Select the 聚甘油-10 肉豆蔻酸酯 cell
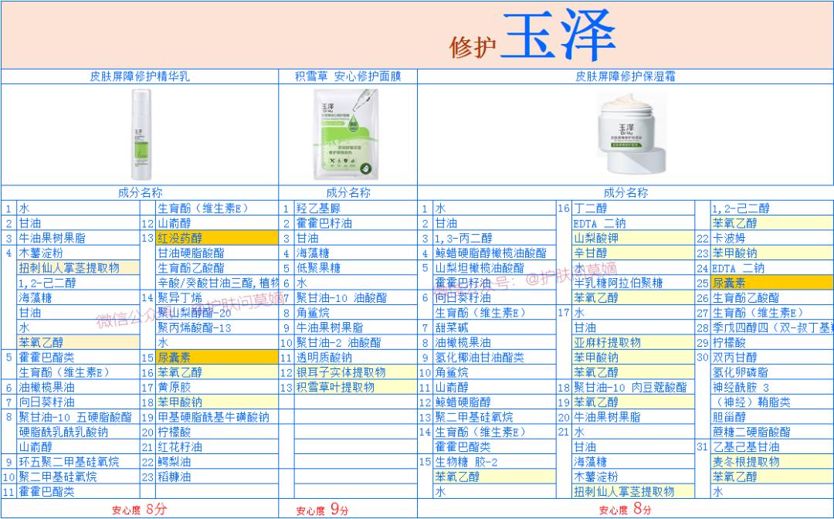 [x=633, y=387]
